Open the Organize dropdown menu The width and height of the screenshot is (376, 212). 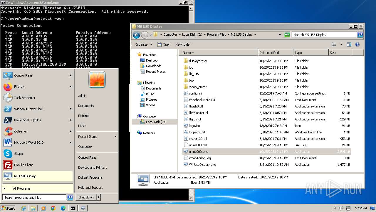point(143,44)
